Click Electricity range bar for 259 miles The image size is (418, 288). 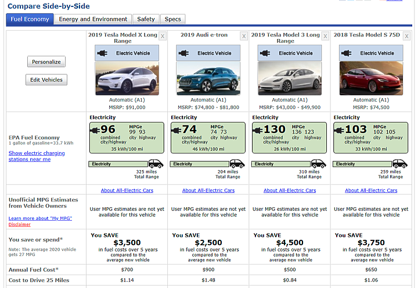[362, 164]
